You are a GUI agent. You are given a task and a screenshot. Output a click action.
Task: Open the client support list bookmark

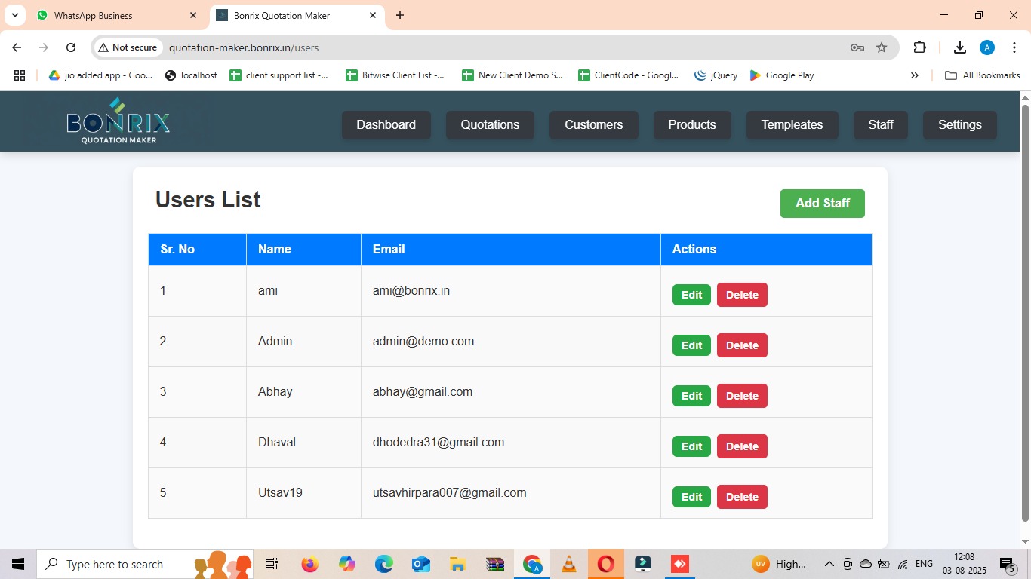tap(279, 75)
